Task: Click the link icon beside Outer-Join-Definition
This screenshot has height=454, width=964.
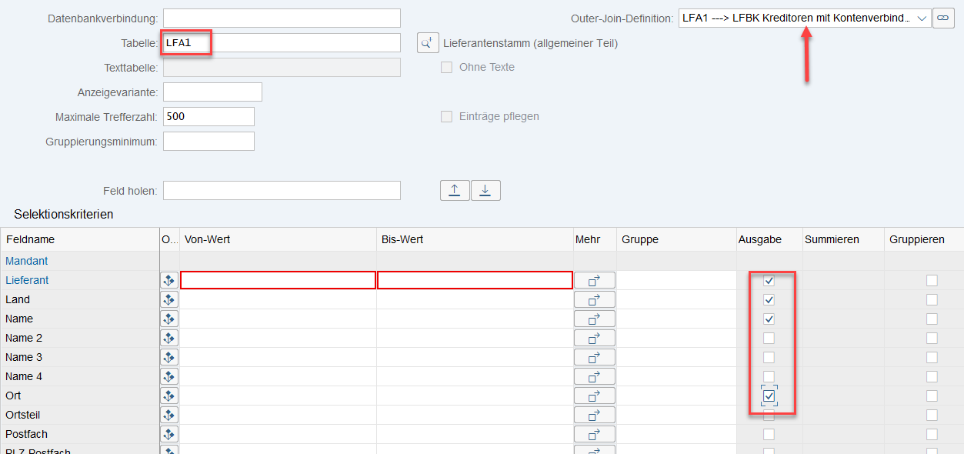Action: tap(943, 18)
